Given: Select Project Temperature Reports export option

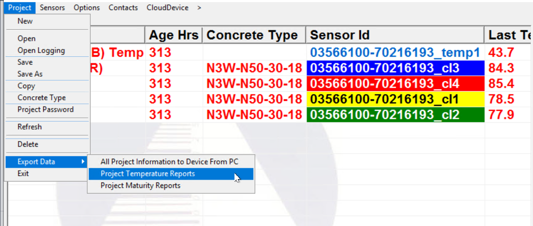Looking at the screenshot, I should pos(148,174).
